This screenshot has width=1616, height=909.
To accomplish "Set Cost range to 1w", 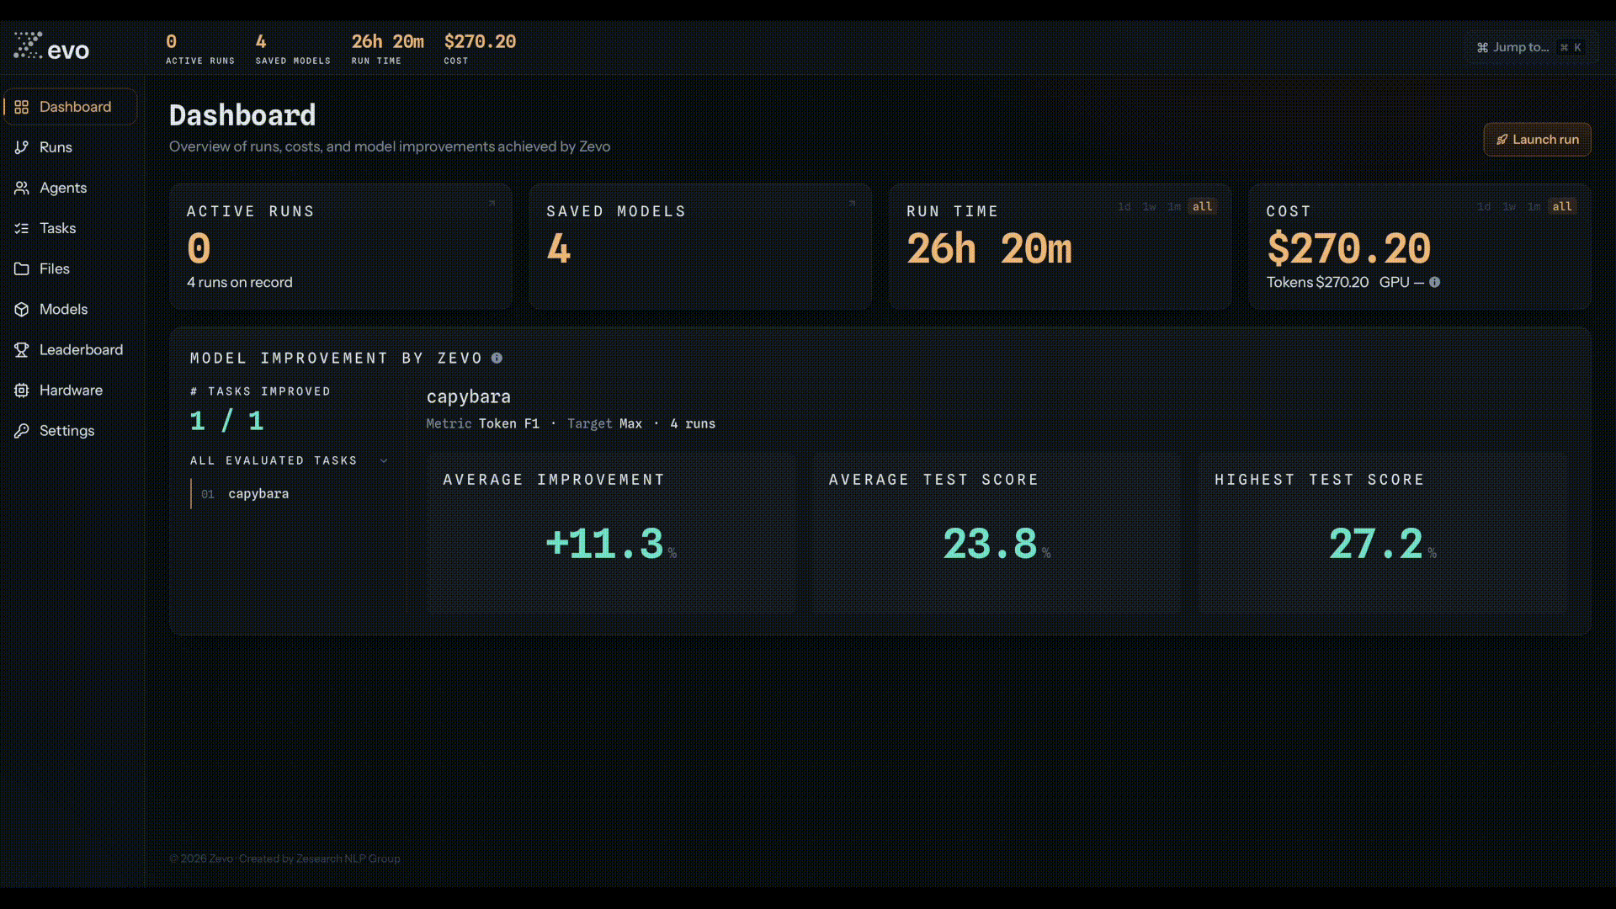I will point(1509,206).
